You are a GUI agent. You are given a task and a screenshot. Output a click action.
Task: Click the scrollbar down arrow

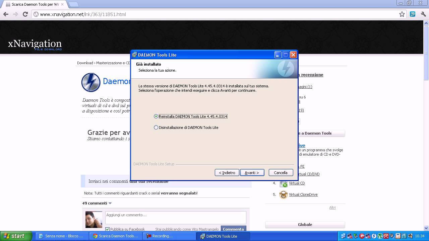426,228
